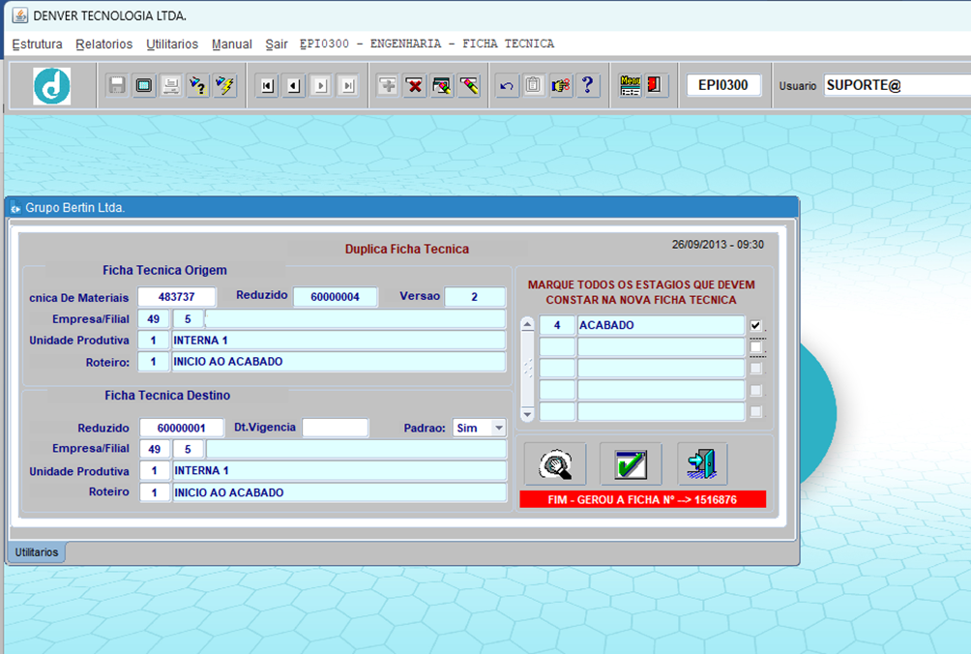This screenshot has height=654, width=971.
Task: Click the Versao field
Action: pos(475,297)
